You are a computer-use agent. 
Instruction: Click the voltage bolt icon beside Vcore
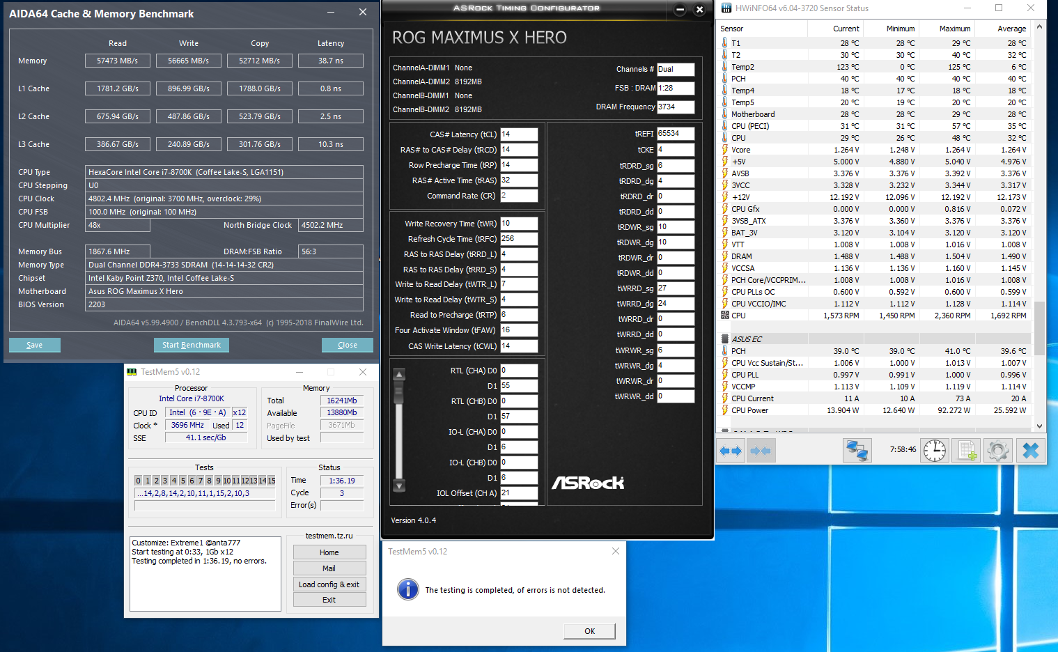click(x=725, y=150)
